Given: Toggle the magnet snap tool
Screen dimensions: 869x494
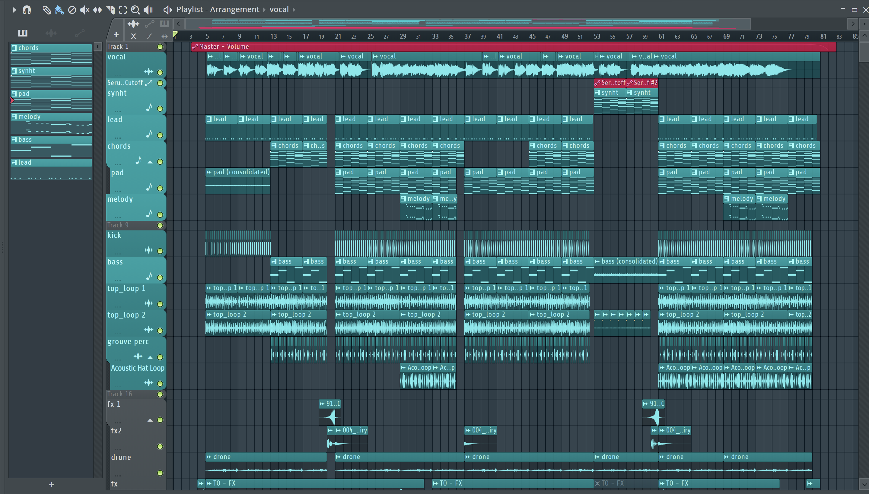Looking at the screenshot, I should click(x=27, y=10).
